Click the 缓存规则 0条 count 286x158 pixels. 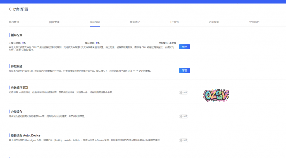click(x=98, y=43)
